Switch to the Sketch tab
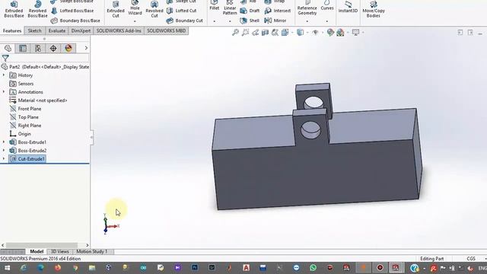This screenshot has width=487, height=274. pyautogui.click(x=34, y=30)
